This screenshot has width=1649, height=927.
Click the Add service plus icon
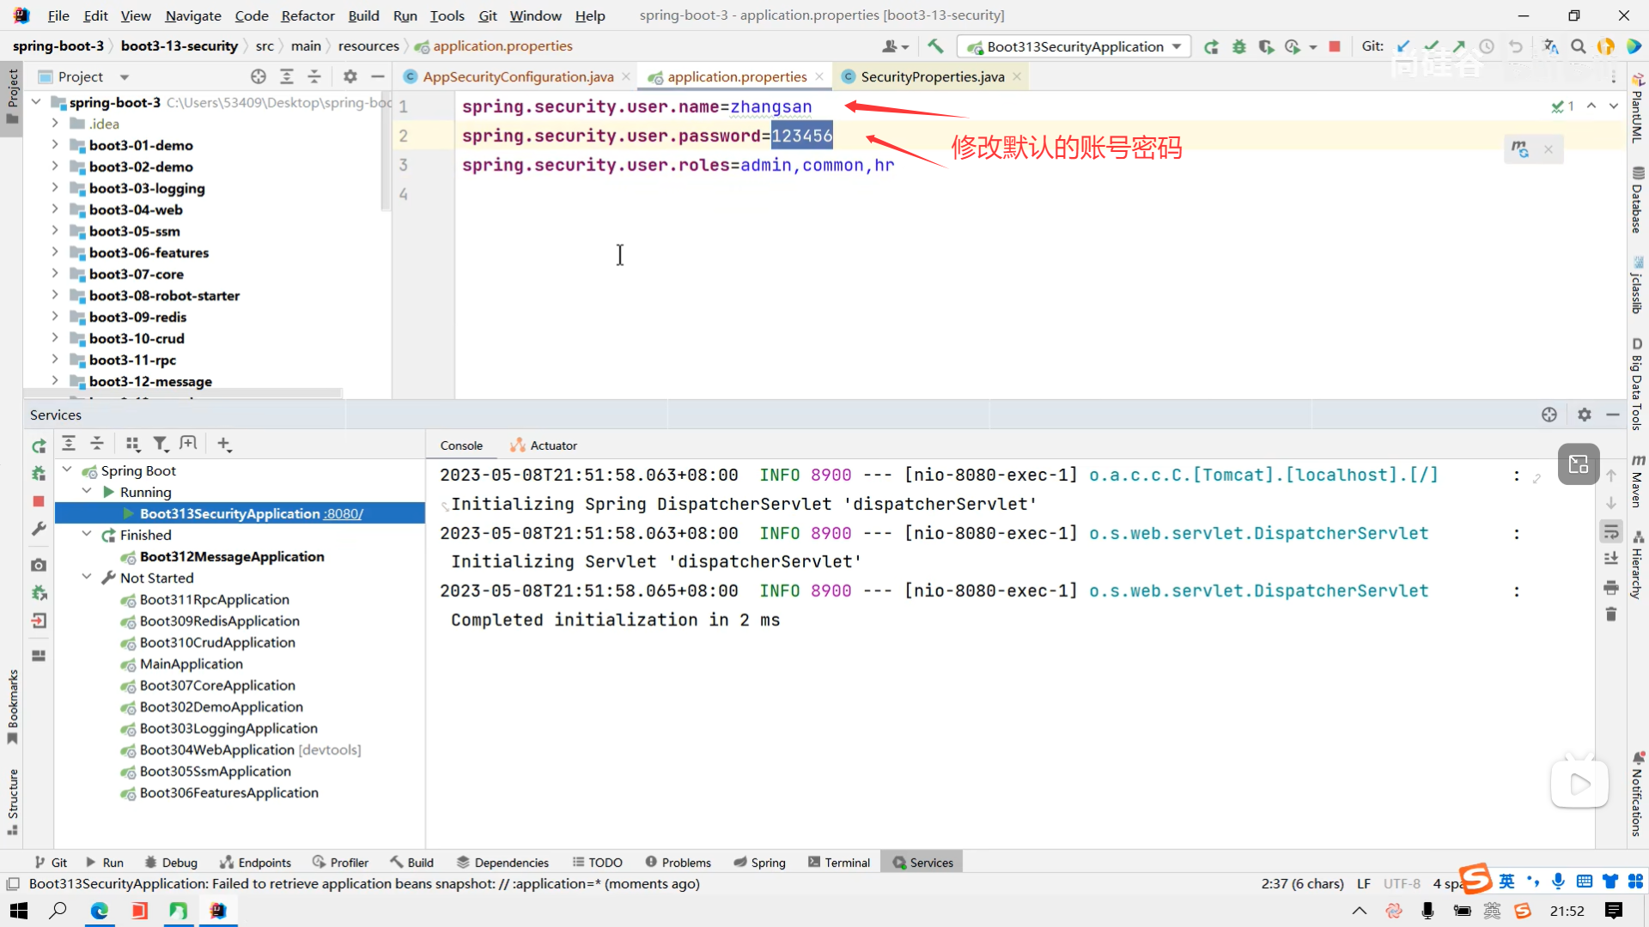(223, 444)
